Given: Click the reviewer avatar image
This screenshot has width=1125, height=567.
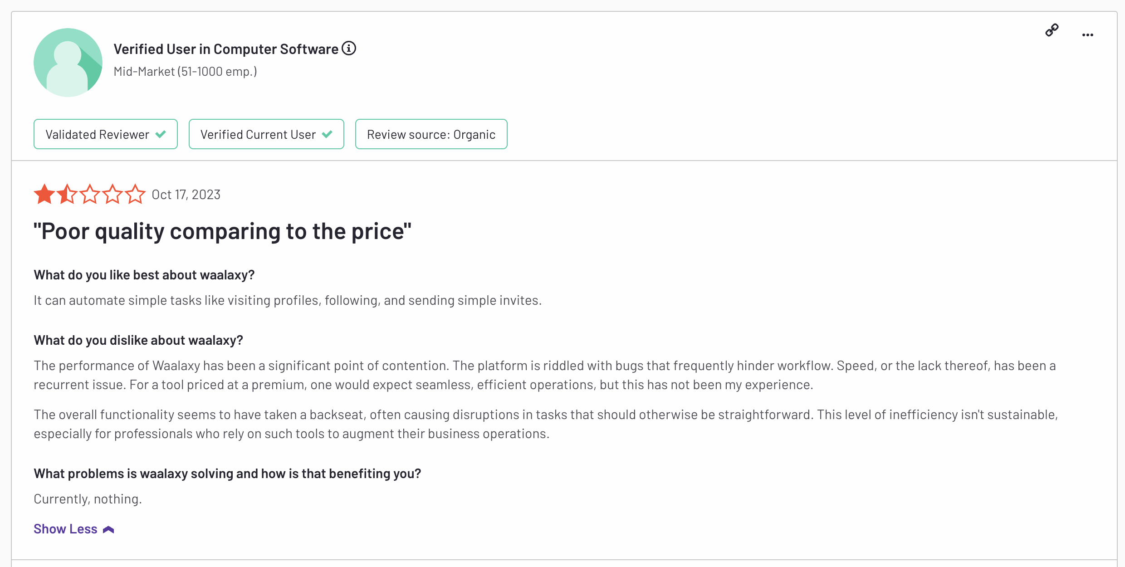Looking at the screenshot, I should [x=68, y=63].
